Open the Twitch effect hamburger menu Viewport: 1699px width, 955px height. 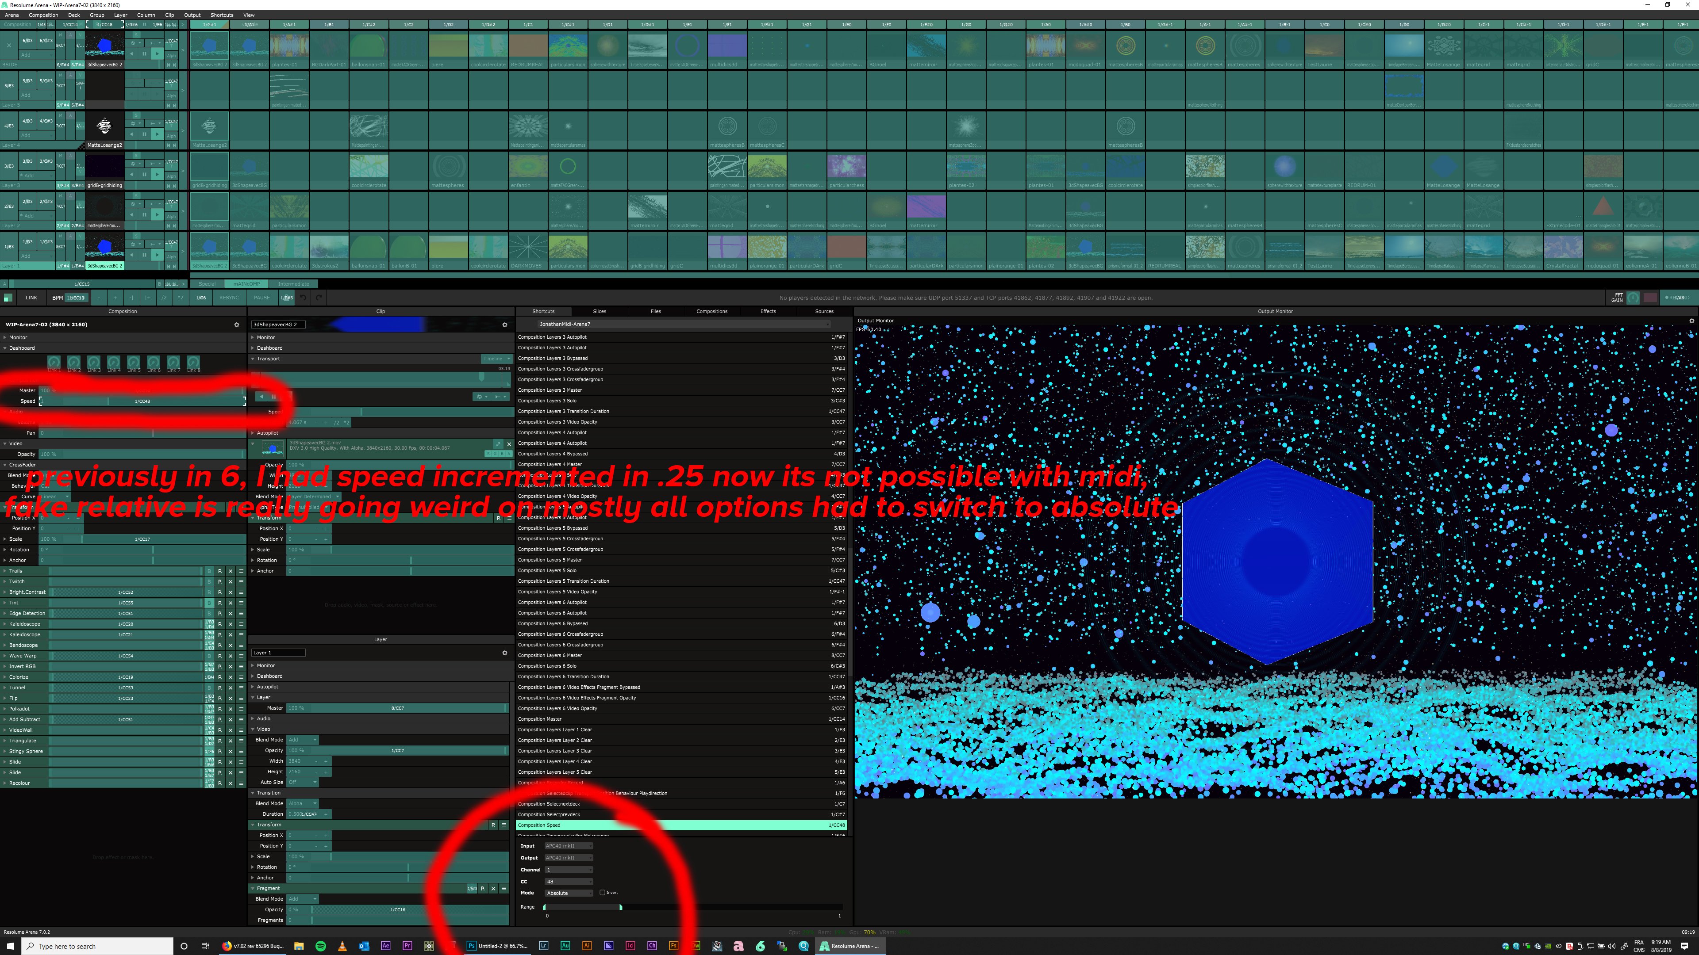(x=241, y=581)
